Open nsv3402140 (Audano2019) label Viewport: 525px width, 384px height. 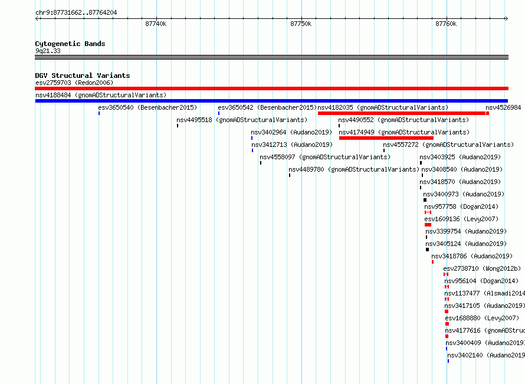(x=486, y=355)
